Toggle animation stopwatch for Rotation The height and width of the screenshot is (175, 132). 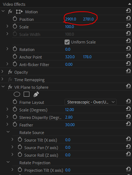tap(15, 49)
